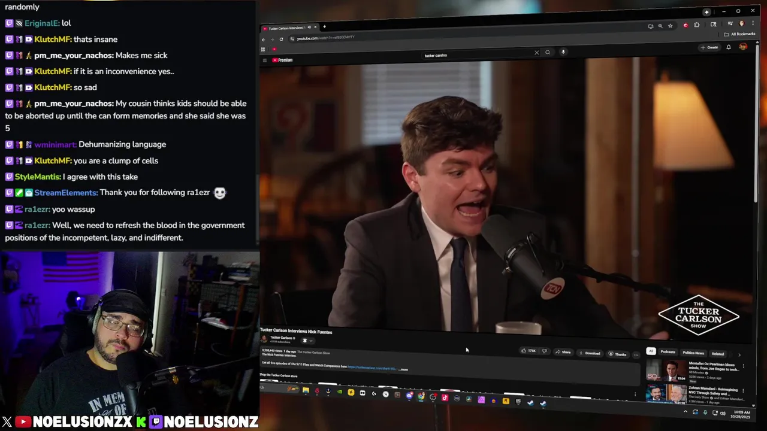Like the video with thumbs up
Screen dimensions: 767x431
pyautogui.click(x=529, y=351)
